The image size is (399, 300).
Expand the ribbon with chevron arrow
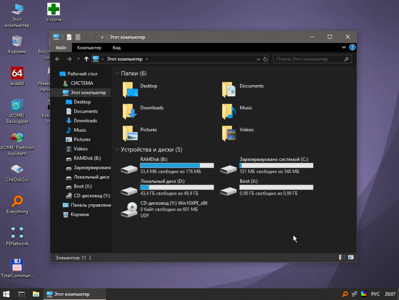pyautogui.click(x=344, y=47)
